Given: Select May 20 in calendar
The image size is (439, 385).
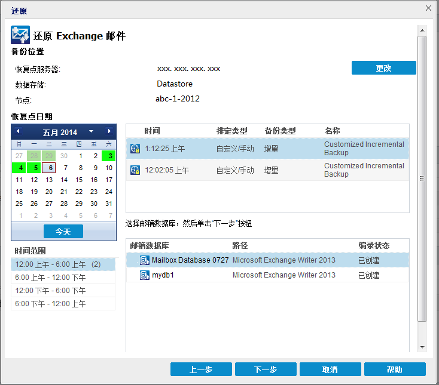Looking at the screenshot, I should [49, 192].
